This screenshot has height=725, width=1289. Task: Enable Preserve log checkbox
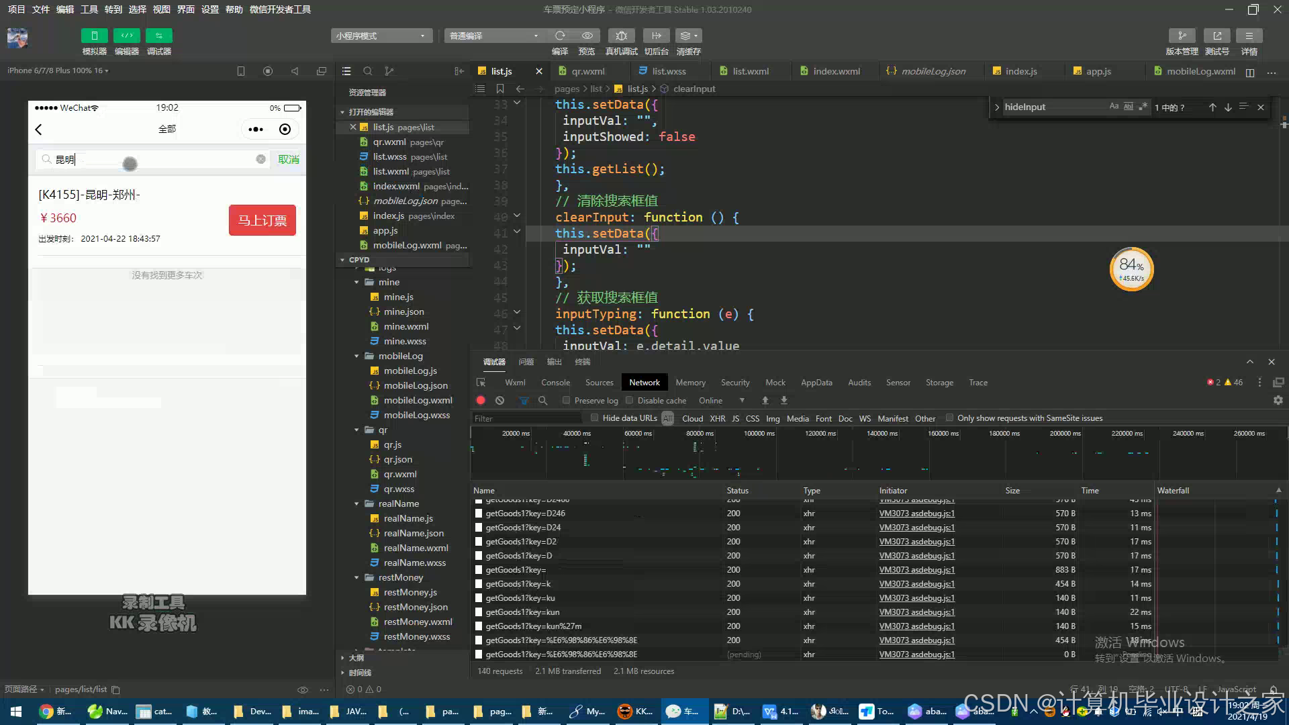[566, 401]
